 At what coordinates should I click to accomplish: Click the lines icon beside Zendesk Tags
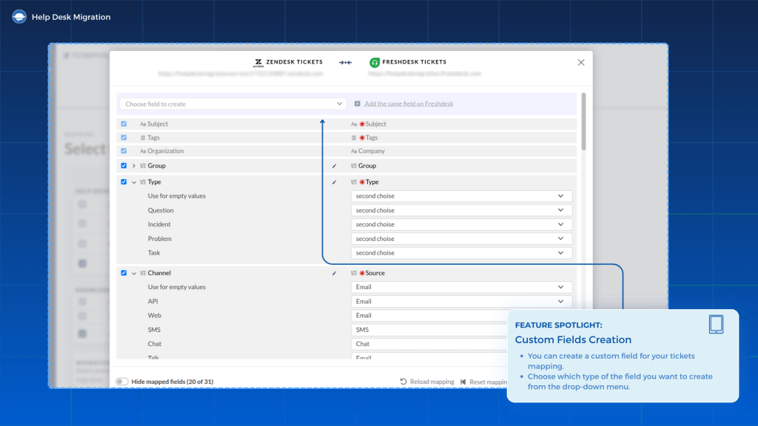143,138
